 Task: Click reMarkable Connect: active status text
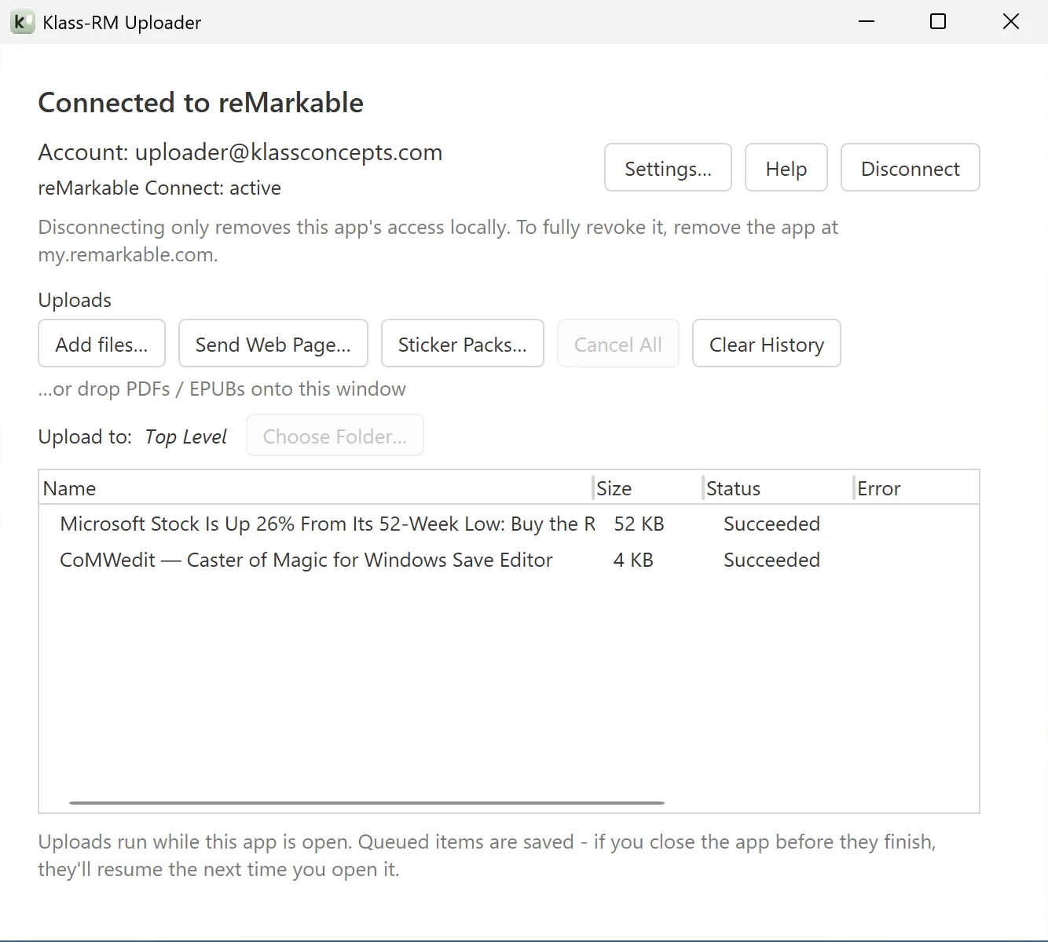159,188
